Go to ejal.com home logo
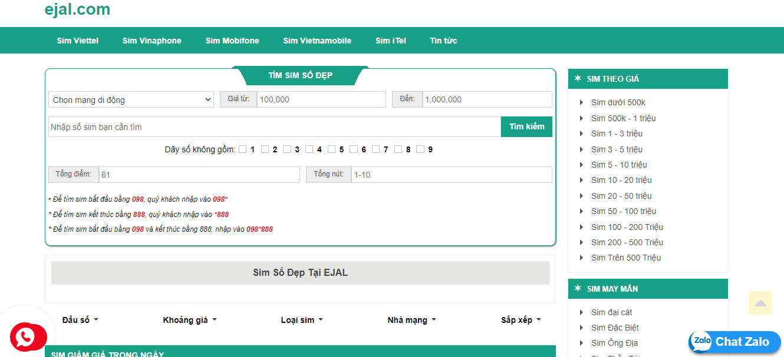The width and height of the screenshot is (784, 357). (77, 9)
